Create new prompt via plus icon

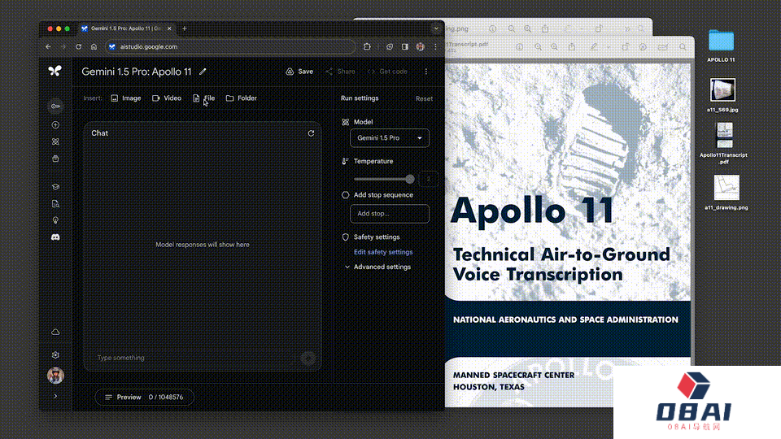point(55,125)
